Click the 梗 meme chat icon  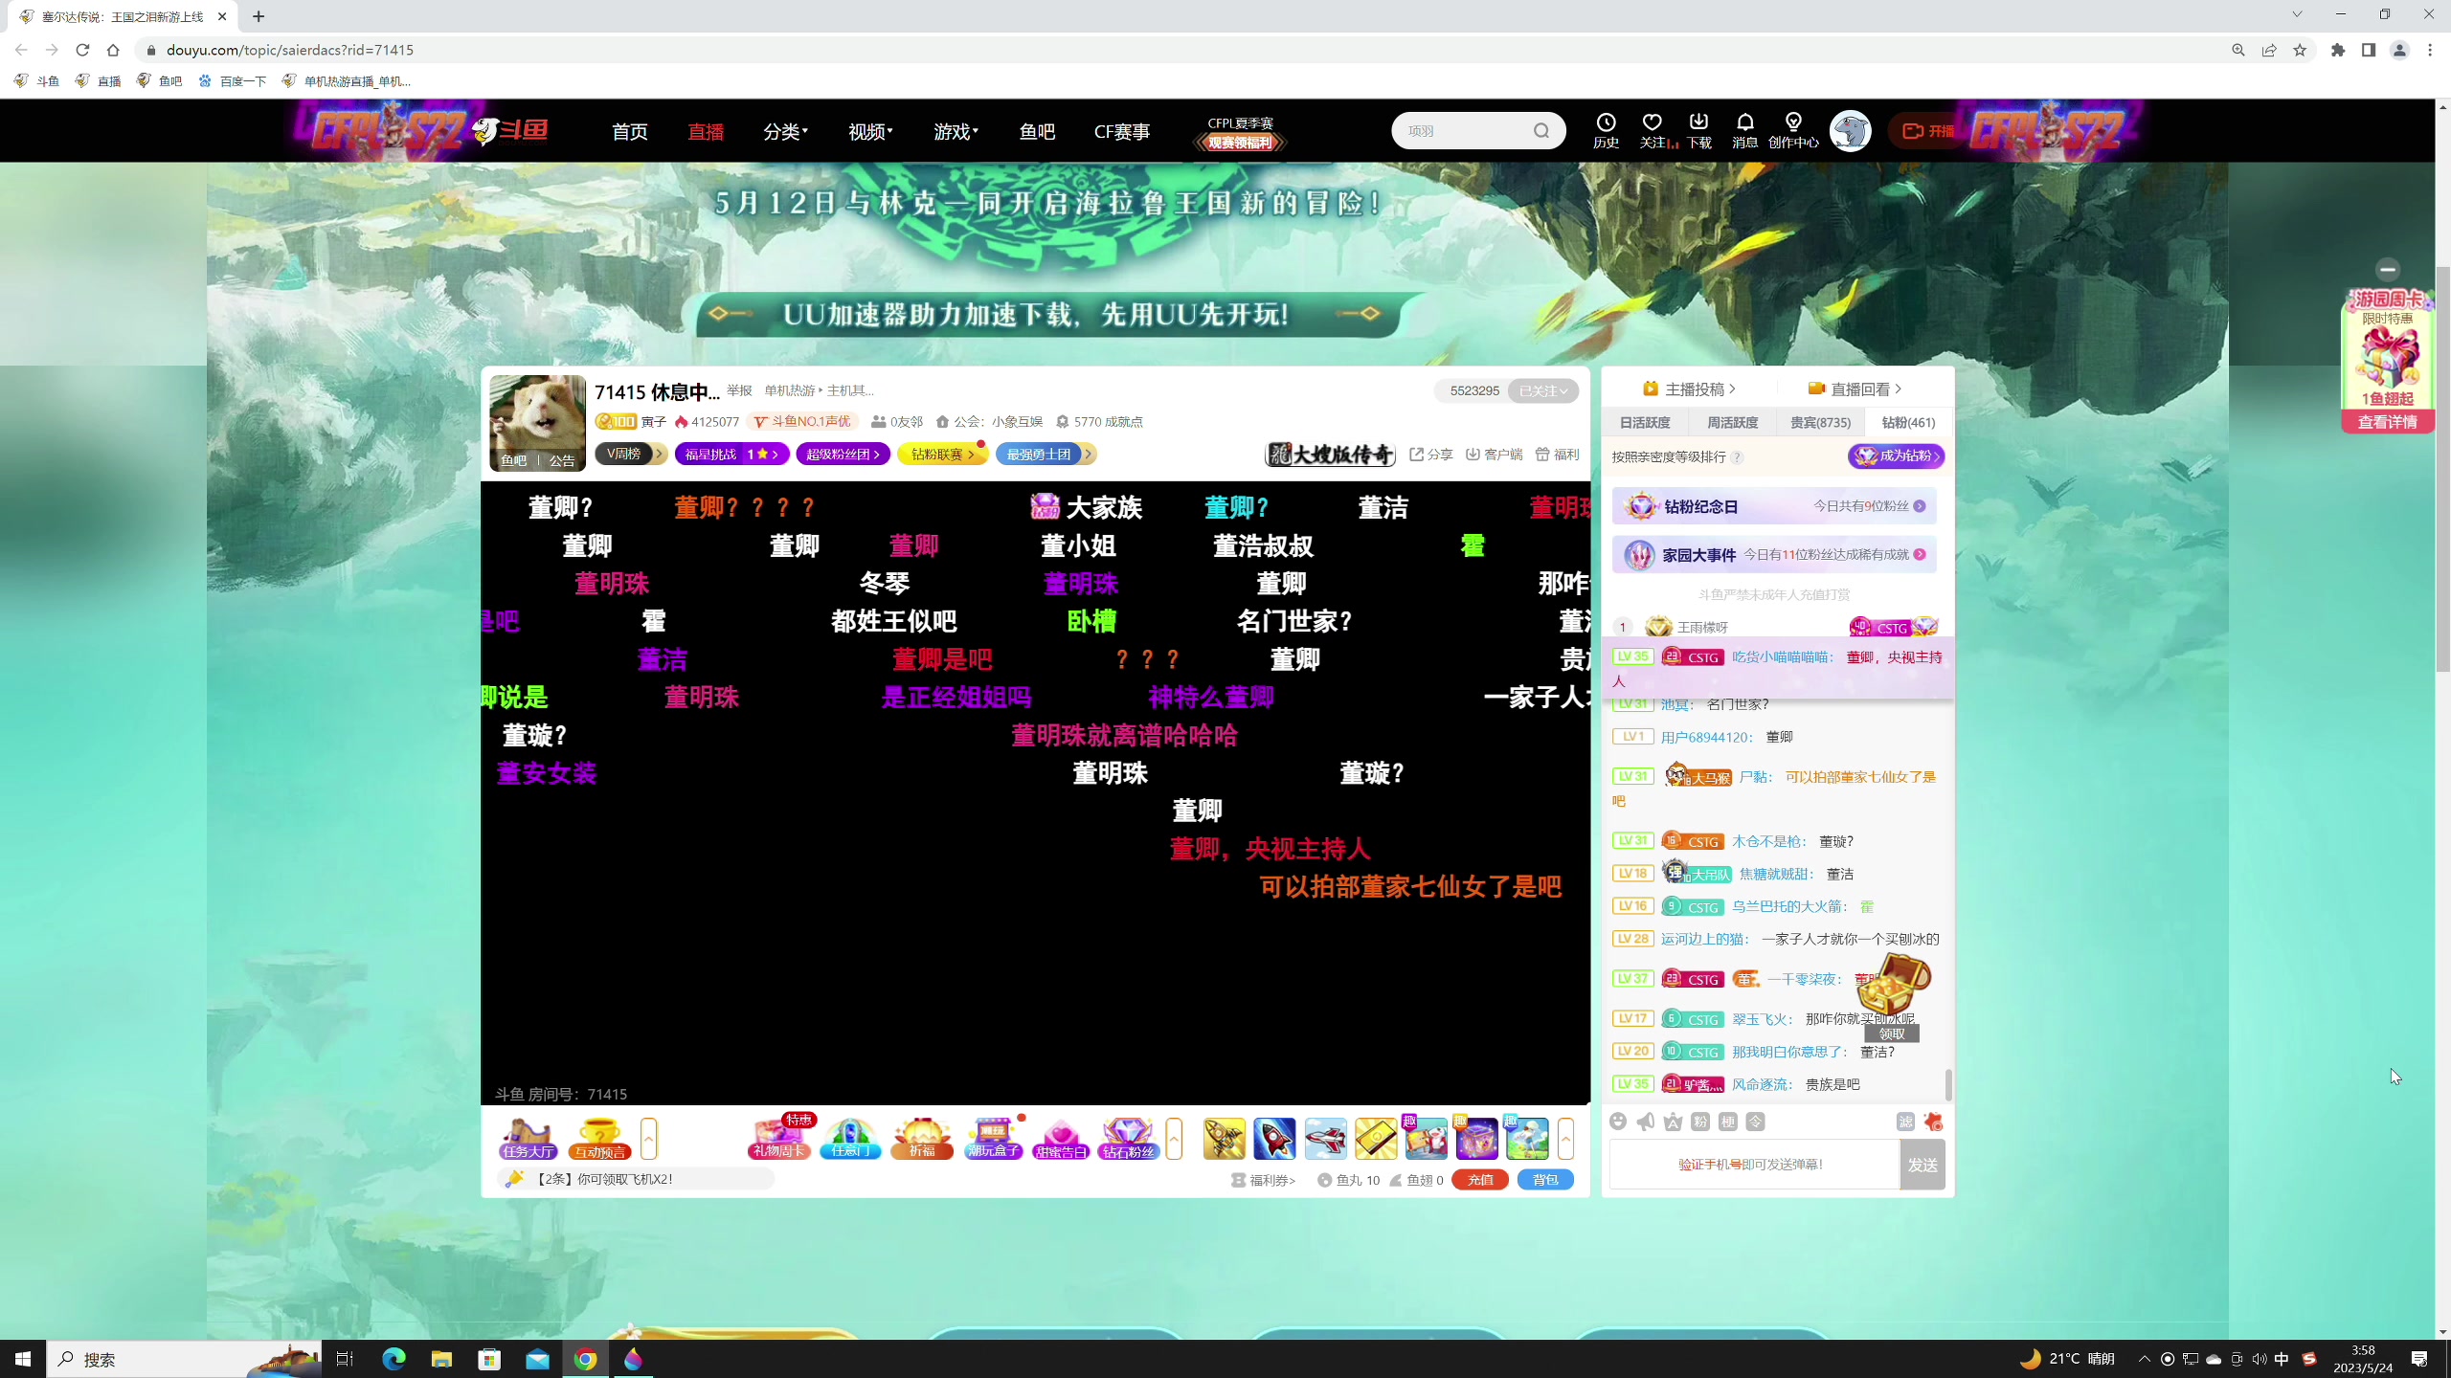click(1728, 1122)
